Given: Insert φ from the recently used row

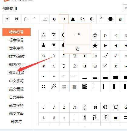Looking at the screenshot, I should click(x=92, y=19).
